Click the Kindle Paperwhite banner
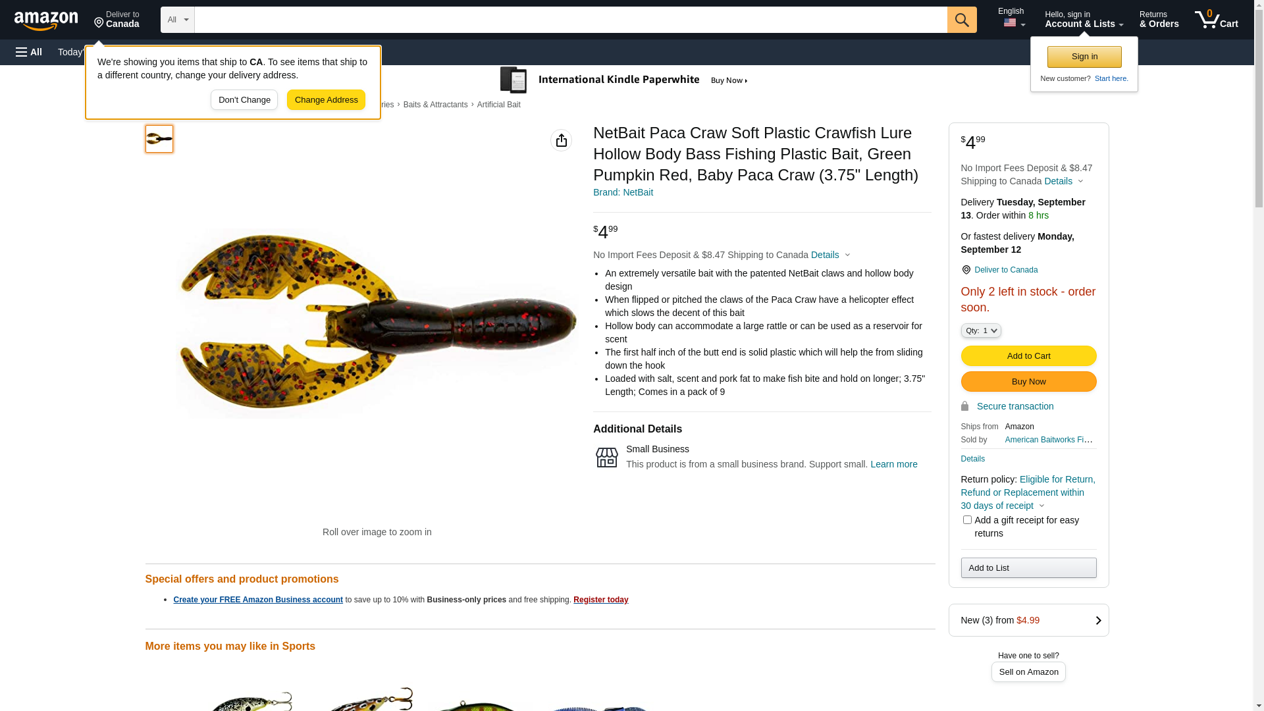 click(624, 80)
